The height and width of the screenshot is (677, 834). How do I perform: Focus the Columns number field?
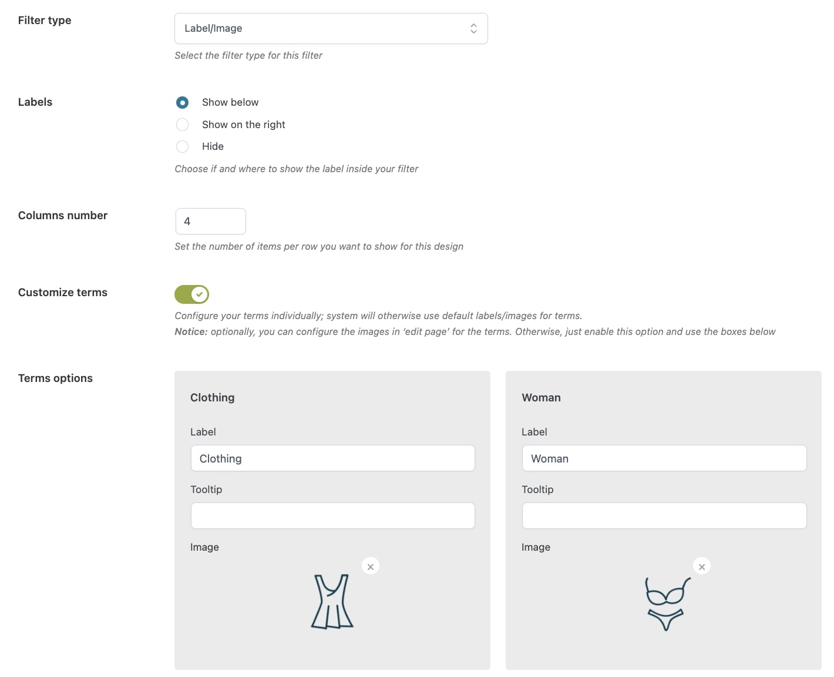coord(211,221)
